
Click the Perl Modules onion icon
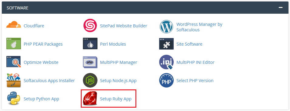point(90,43)
